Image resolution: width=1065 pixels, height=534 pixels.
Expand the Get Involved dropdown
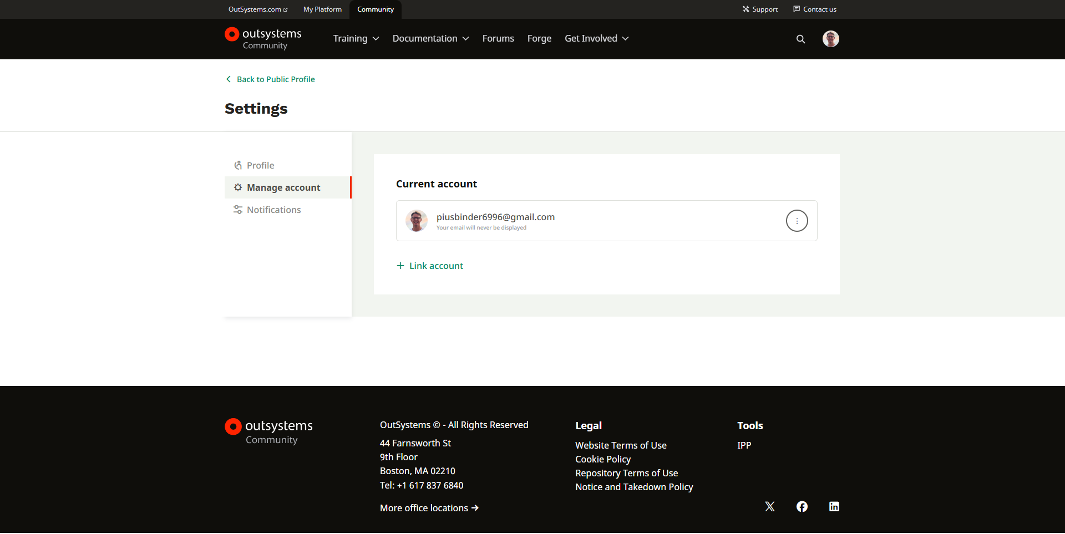pyautogui.click(x=596, y=38)
